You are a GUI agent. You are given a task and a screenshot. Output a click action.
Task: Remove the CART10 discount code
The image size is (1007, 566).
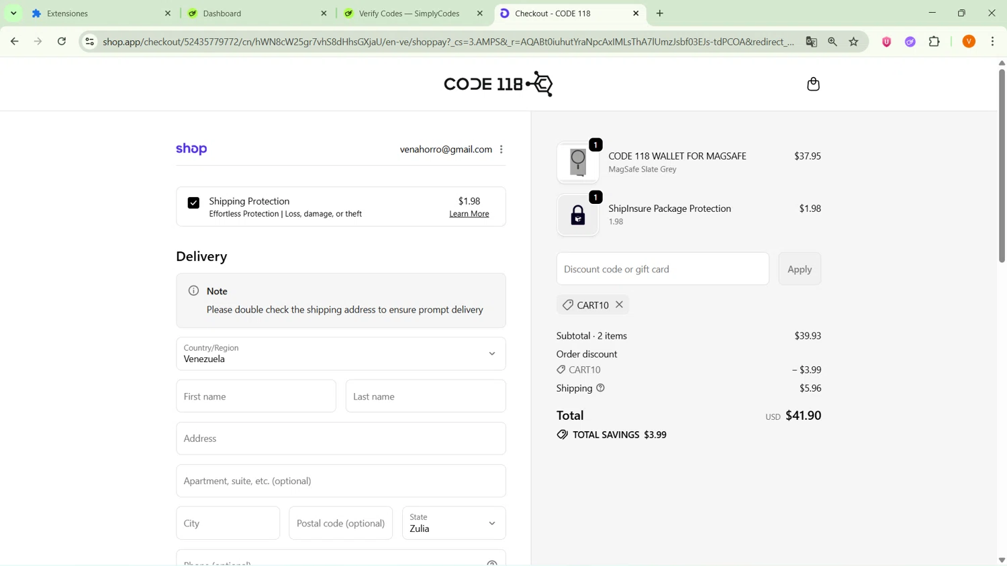pyautogui.click(x=619, y=304)
